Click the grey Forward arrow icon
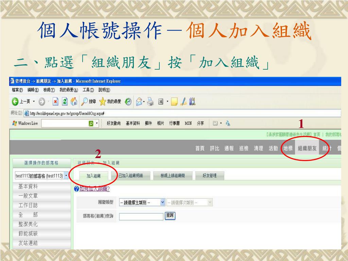Image resolution: width=348 pixels, height=261 pixels. click(x=42, y=102)
